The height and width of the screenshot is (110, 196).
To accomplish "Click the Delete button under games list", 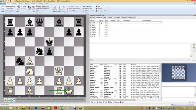I will 116,102.
